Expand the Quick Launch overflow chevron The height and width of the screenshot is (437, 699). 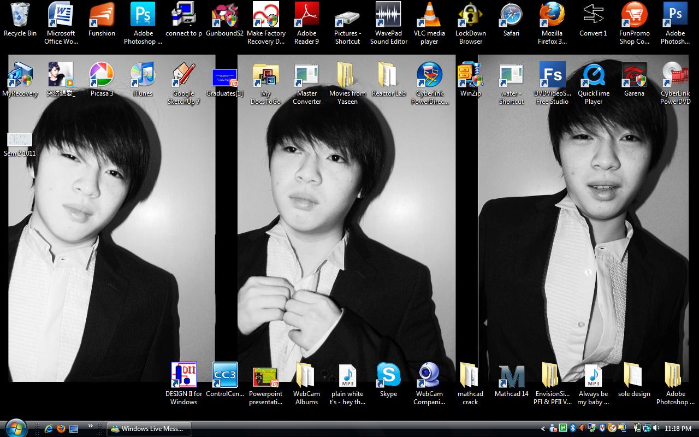pyautogui.click(x=91, y=426)
